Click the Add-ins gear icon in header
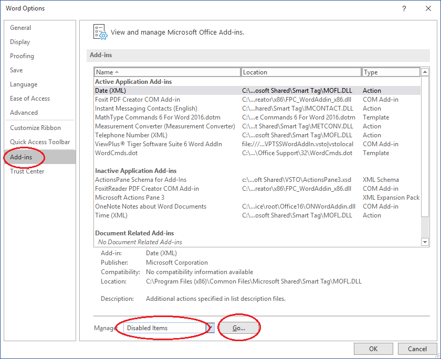This screenshot has height=359, width=441. click(100, 31)
